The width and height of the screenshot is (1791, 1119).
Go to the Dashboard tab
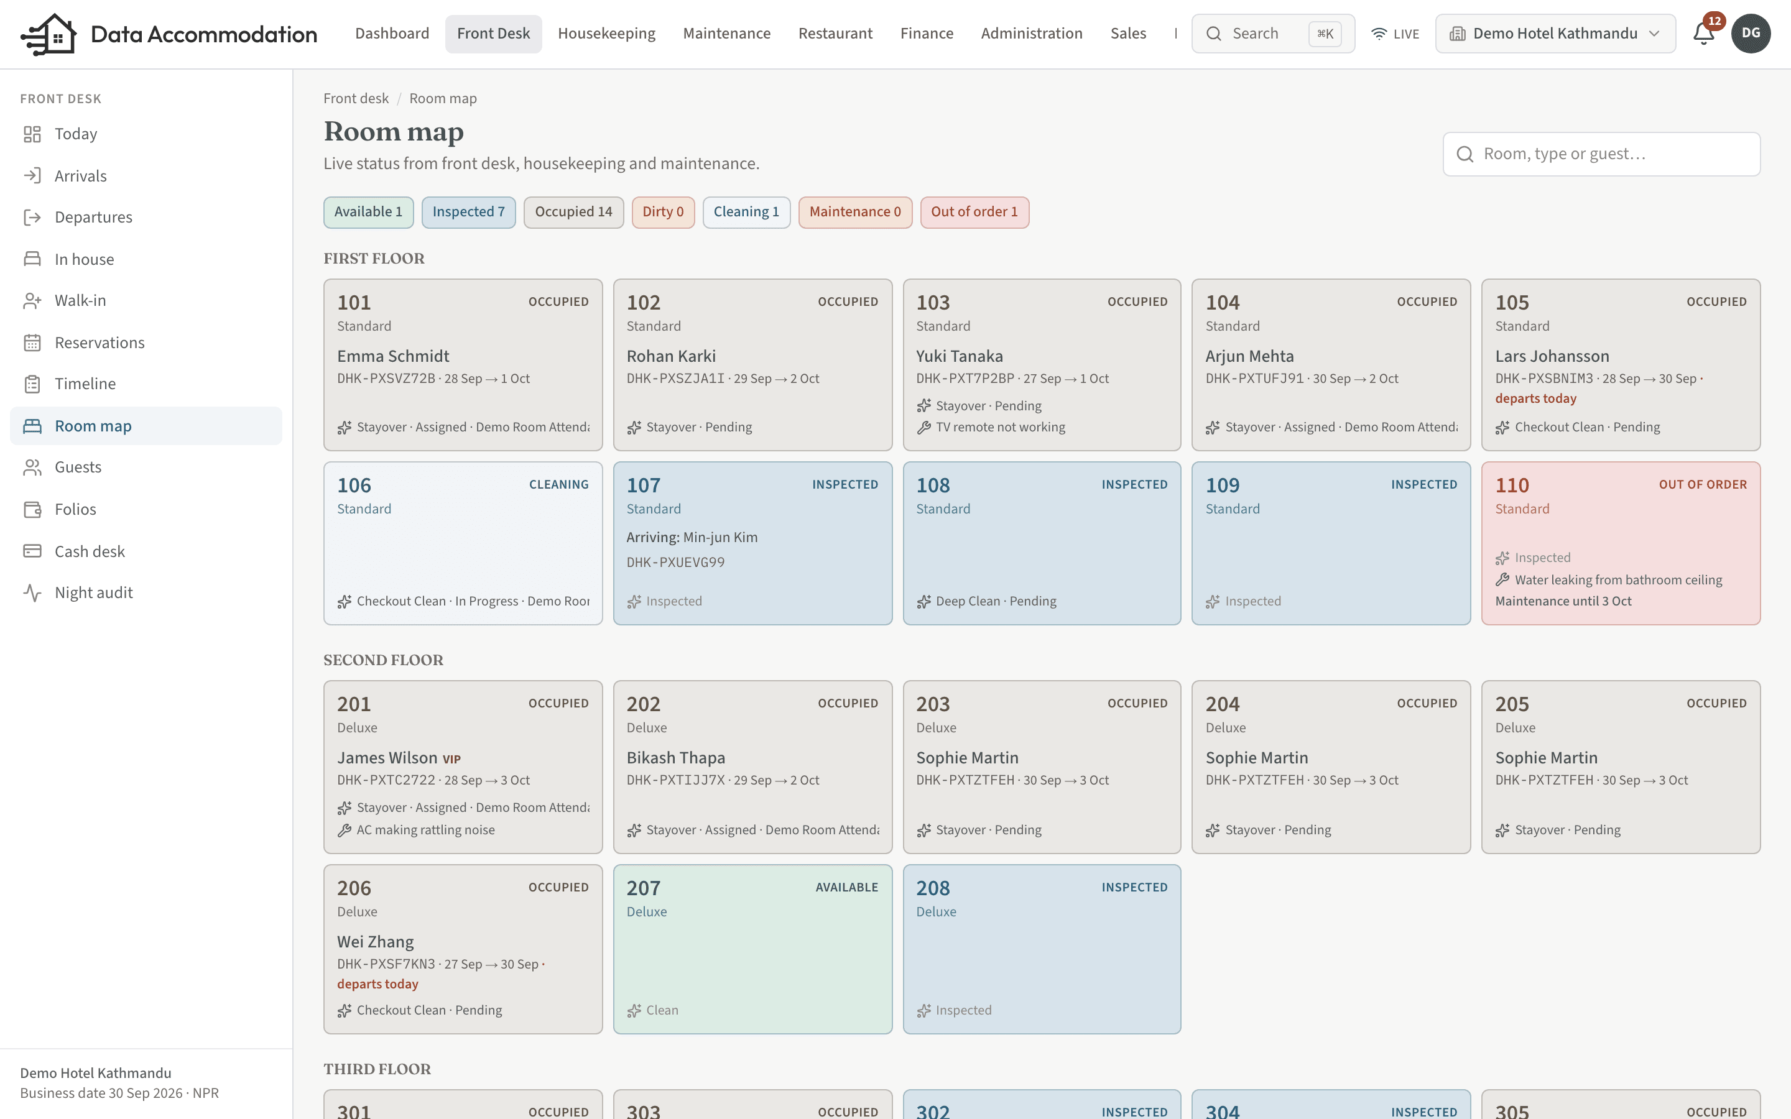[x=392, y=34]
